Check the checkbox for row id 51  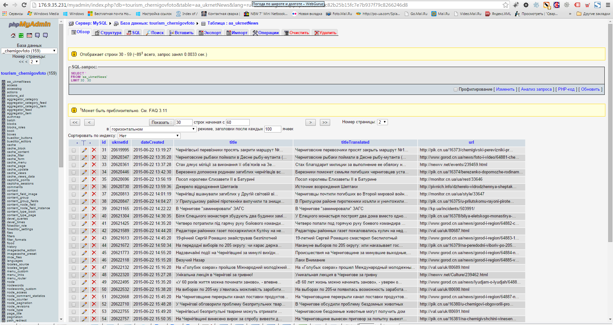tap(74, 297)
